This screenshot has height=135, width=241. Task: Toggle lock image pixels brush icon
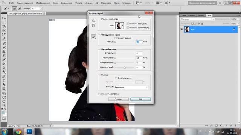(x=196, y=24)
